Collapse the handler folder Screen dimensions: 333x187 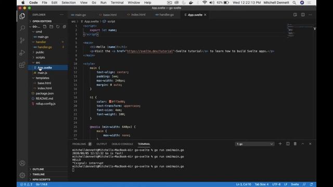click(x=41, y=42)
